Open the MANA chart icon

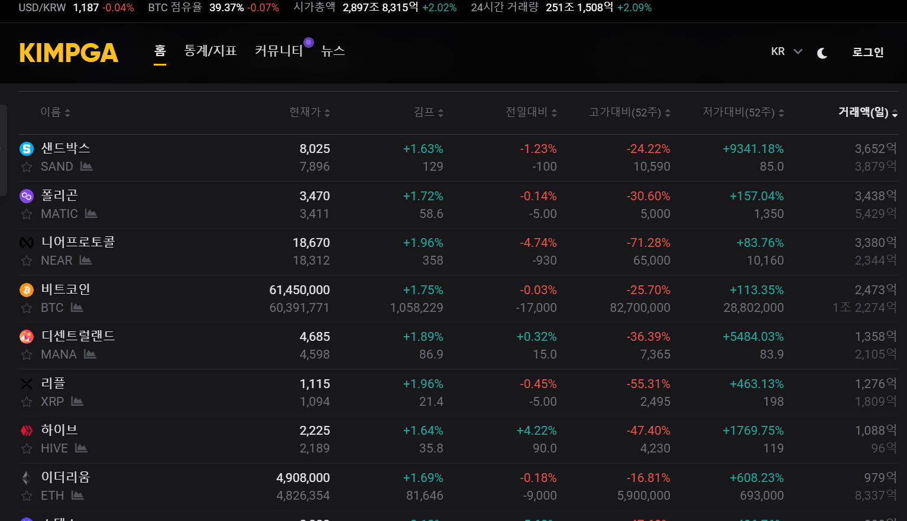[x=90, y=354]
